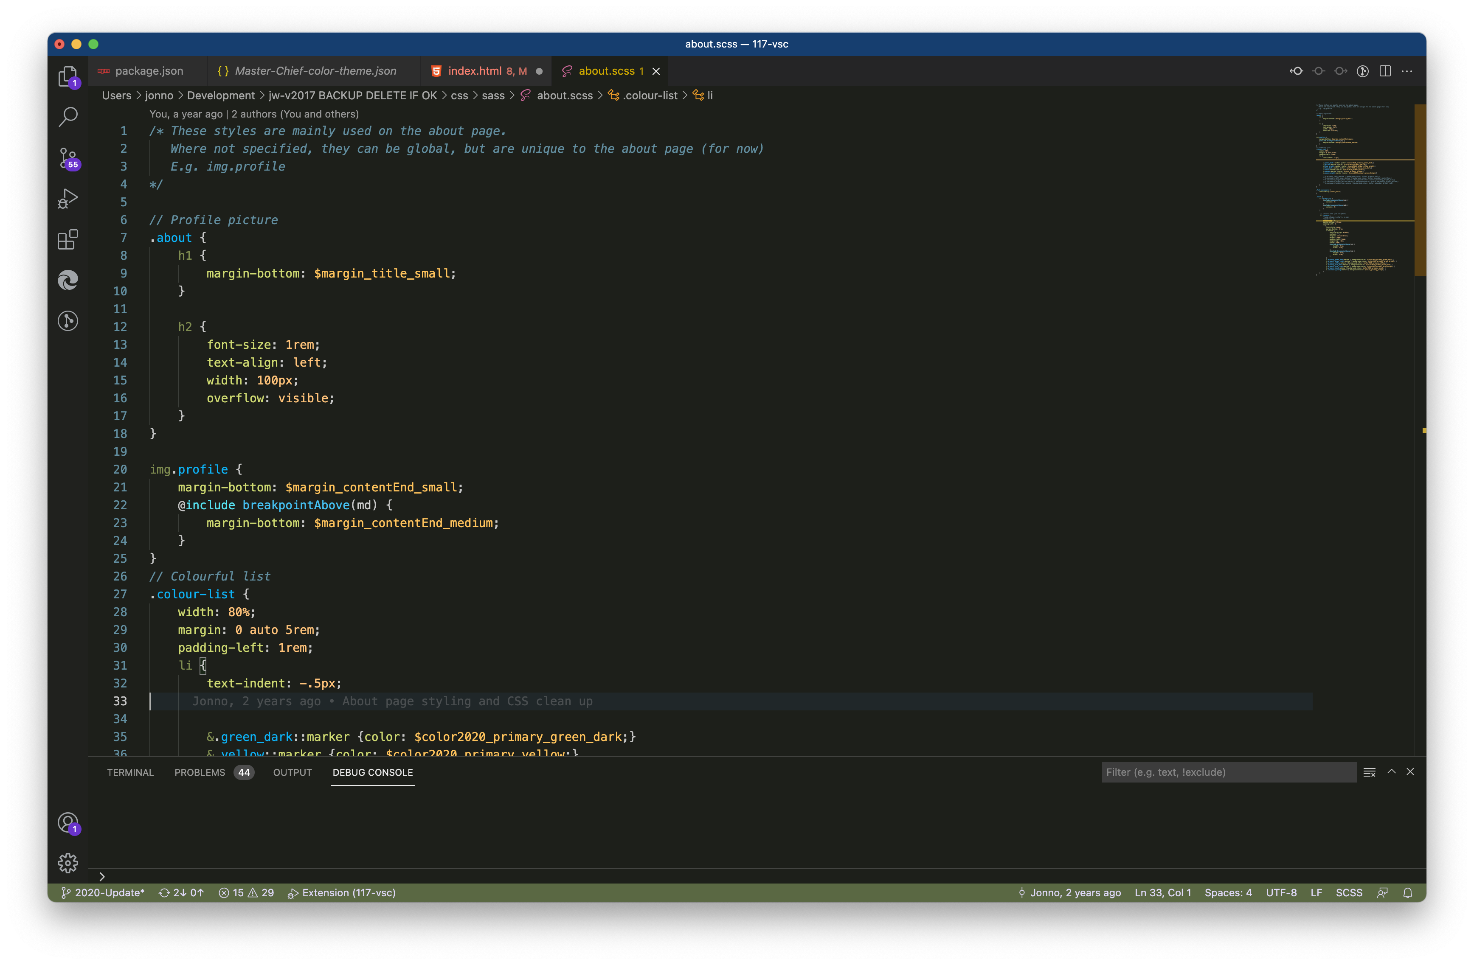The width and height of the screenshot is (1474, 965).
Task: Clear the Debug Console filter icon
Action: [x=1369, y=772]
